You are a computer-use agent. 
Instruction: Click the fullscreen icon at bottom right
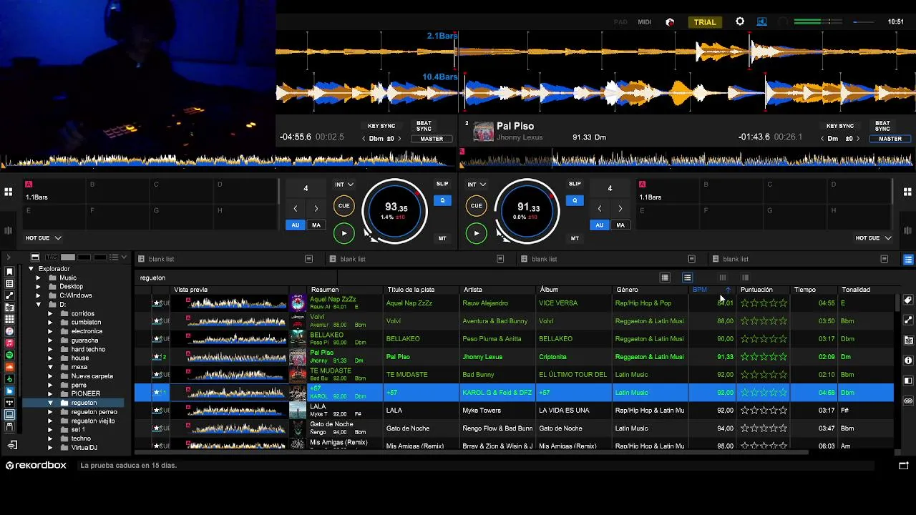[903, 466]
